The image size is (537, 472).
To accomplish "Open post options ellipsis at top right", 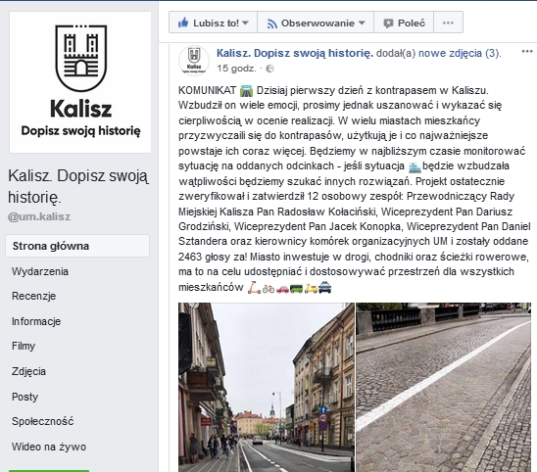I will pyautogui.click(x=527, y=52).
